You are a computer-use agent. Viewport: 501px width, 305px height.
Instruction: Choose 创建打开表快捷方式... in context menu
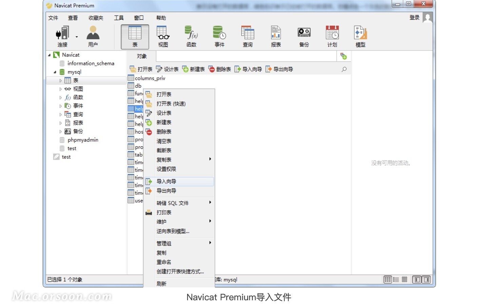[x=179, y=271]
